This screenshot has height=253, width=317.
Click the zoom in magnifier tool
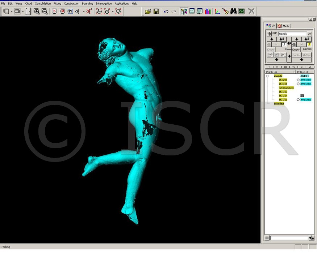coord(37,11)
